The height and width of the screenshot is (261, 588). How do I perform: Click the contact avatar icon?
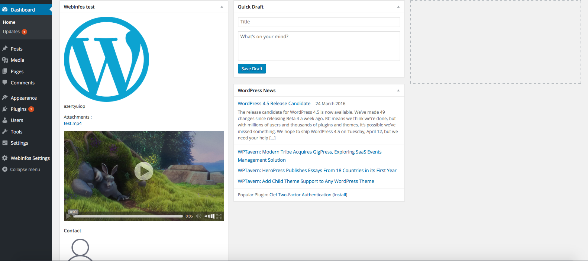click(x=80, y=250)
